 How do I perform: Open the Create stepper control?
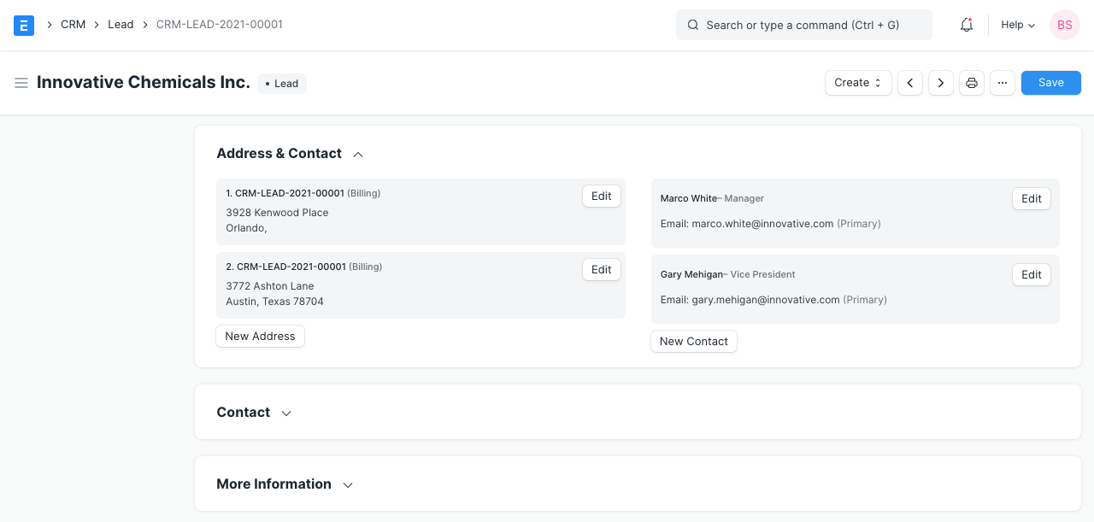pos(857,83)
